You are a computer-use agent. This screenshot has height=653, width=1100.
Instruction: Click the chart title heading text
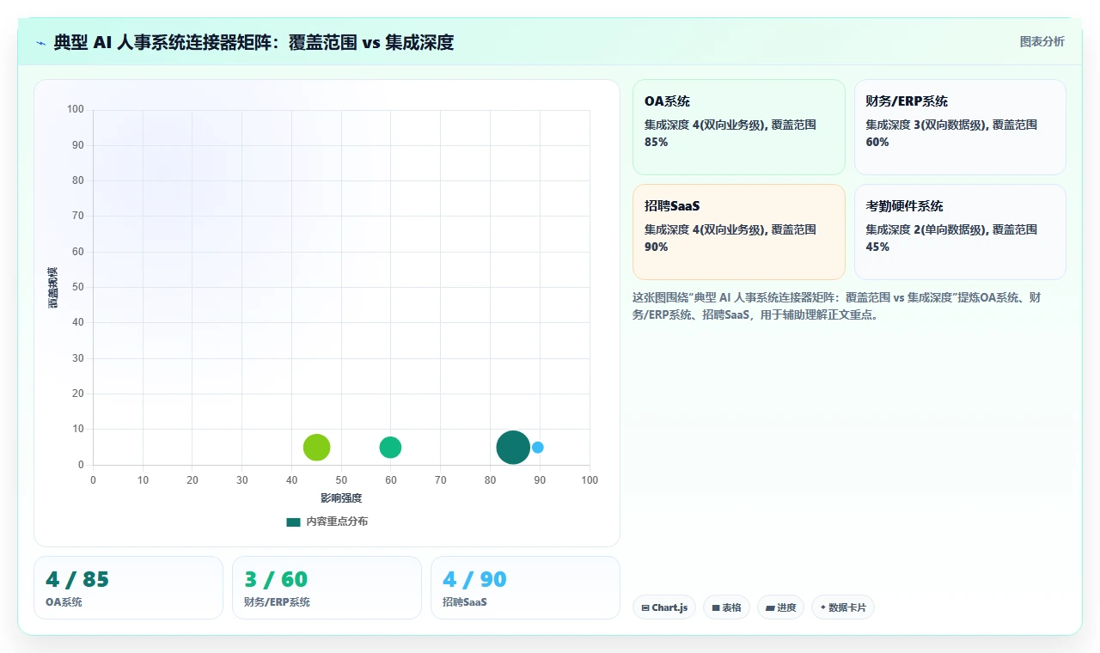(x=254, y=42)
